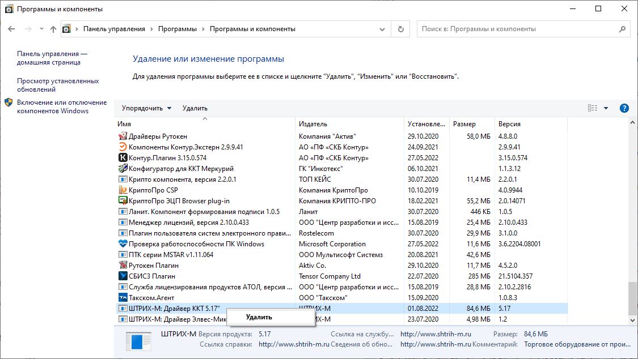Select the Драйверы Рутокен list entry
Screen dimensions: 638x359
pyautogui.click(x=158, y=136)
